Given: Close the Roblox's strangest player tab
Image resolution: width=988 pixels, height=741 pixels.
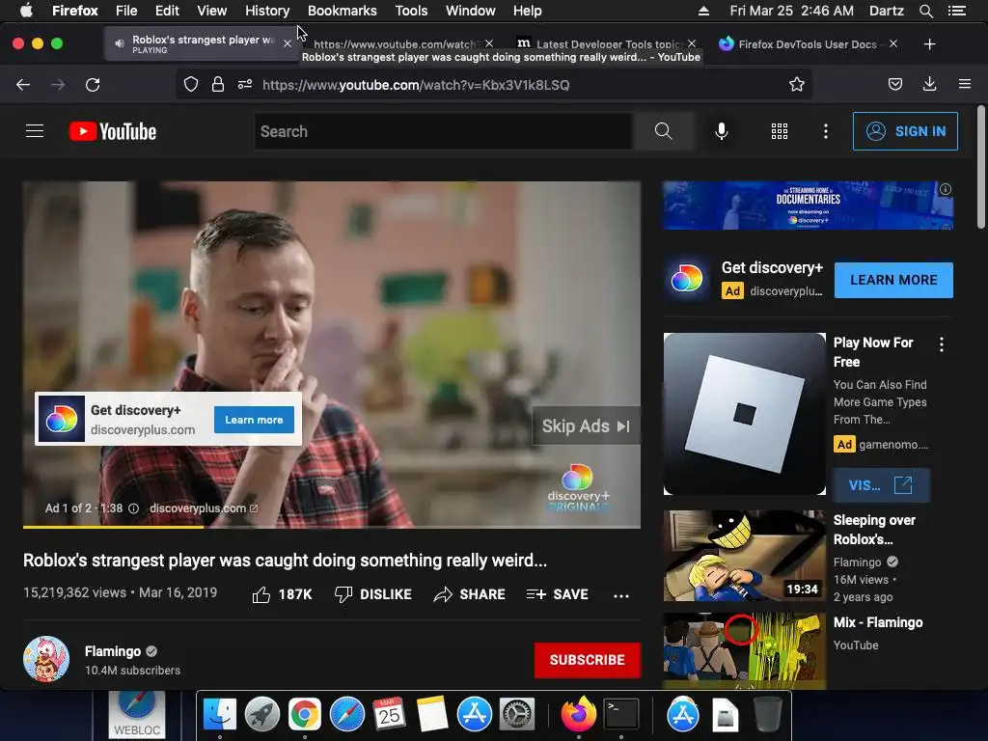Looking at the screenshot, I should [288, 43].
